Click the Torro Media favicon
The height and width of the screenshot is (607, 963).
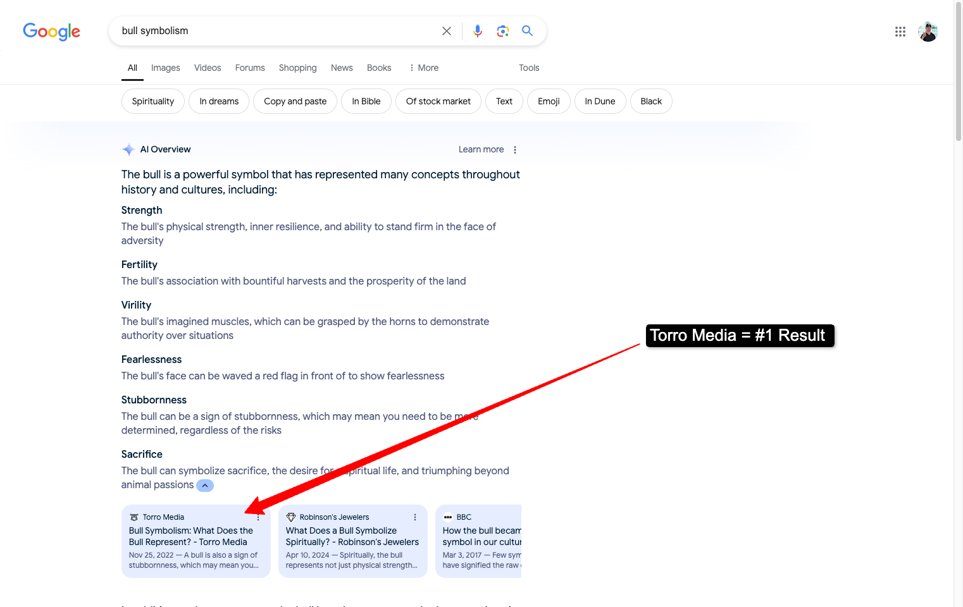click(x=134, y=517)
